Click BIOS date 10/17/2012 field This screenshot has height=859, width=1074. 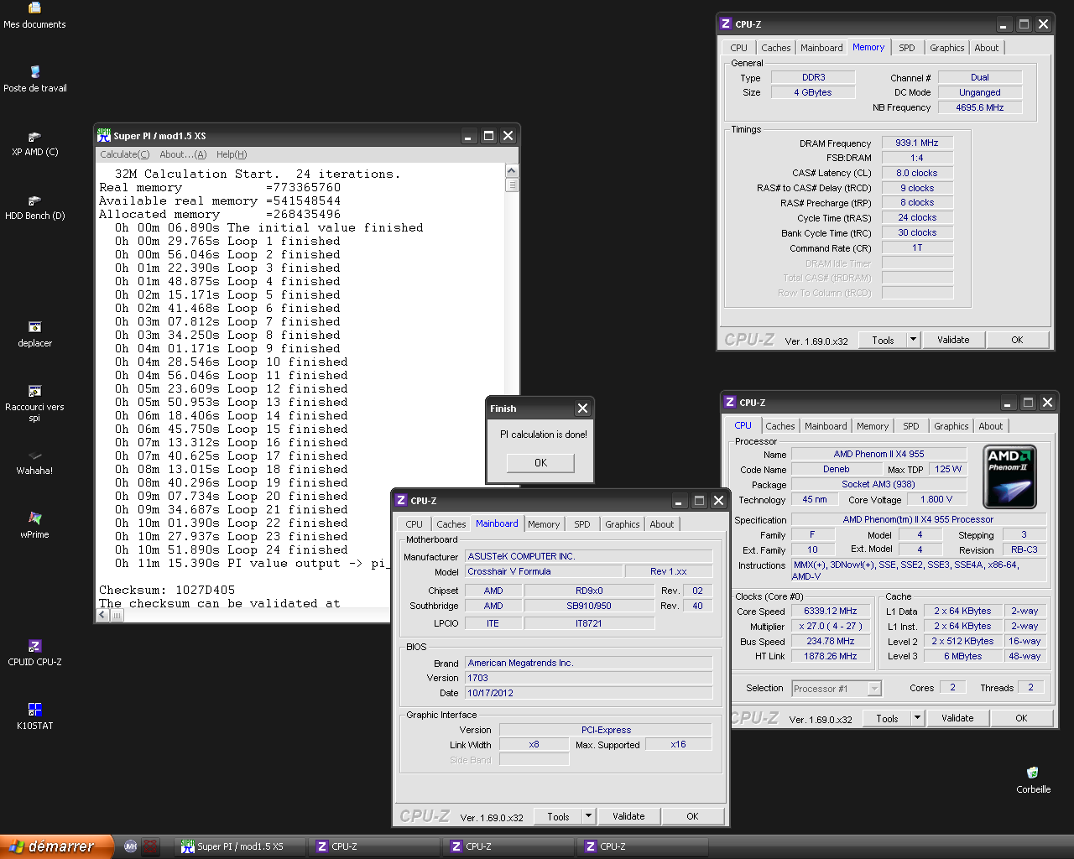click(589, 693)
